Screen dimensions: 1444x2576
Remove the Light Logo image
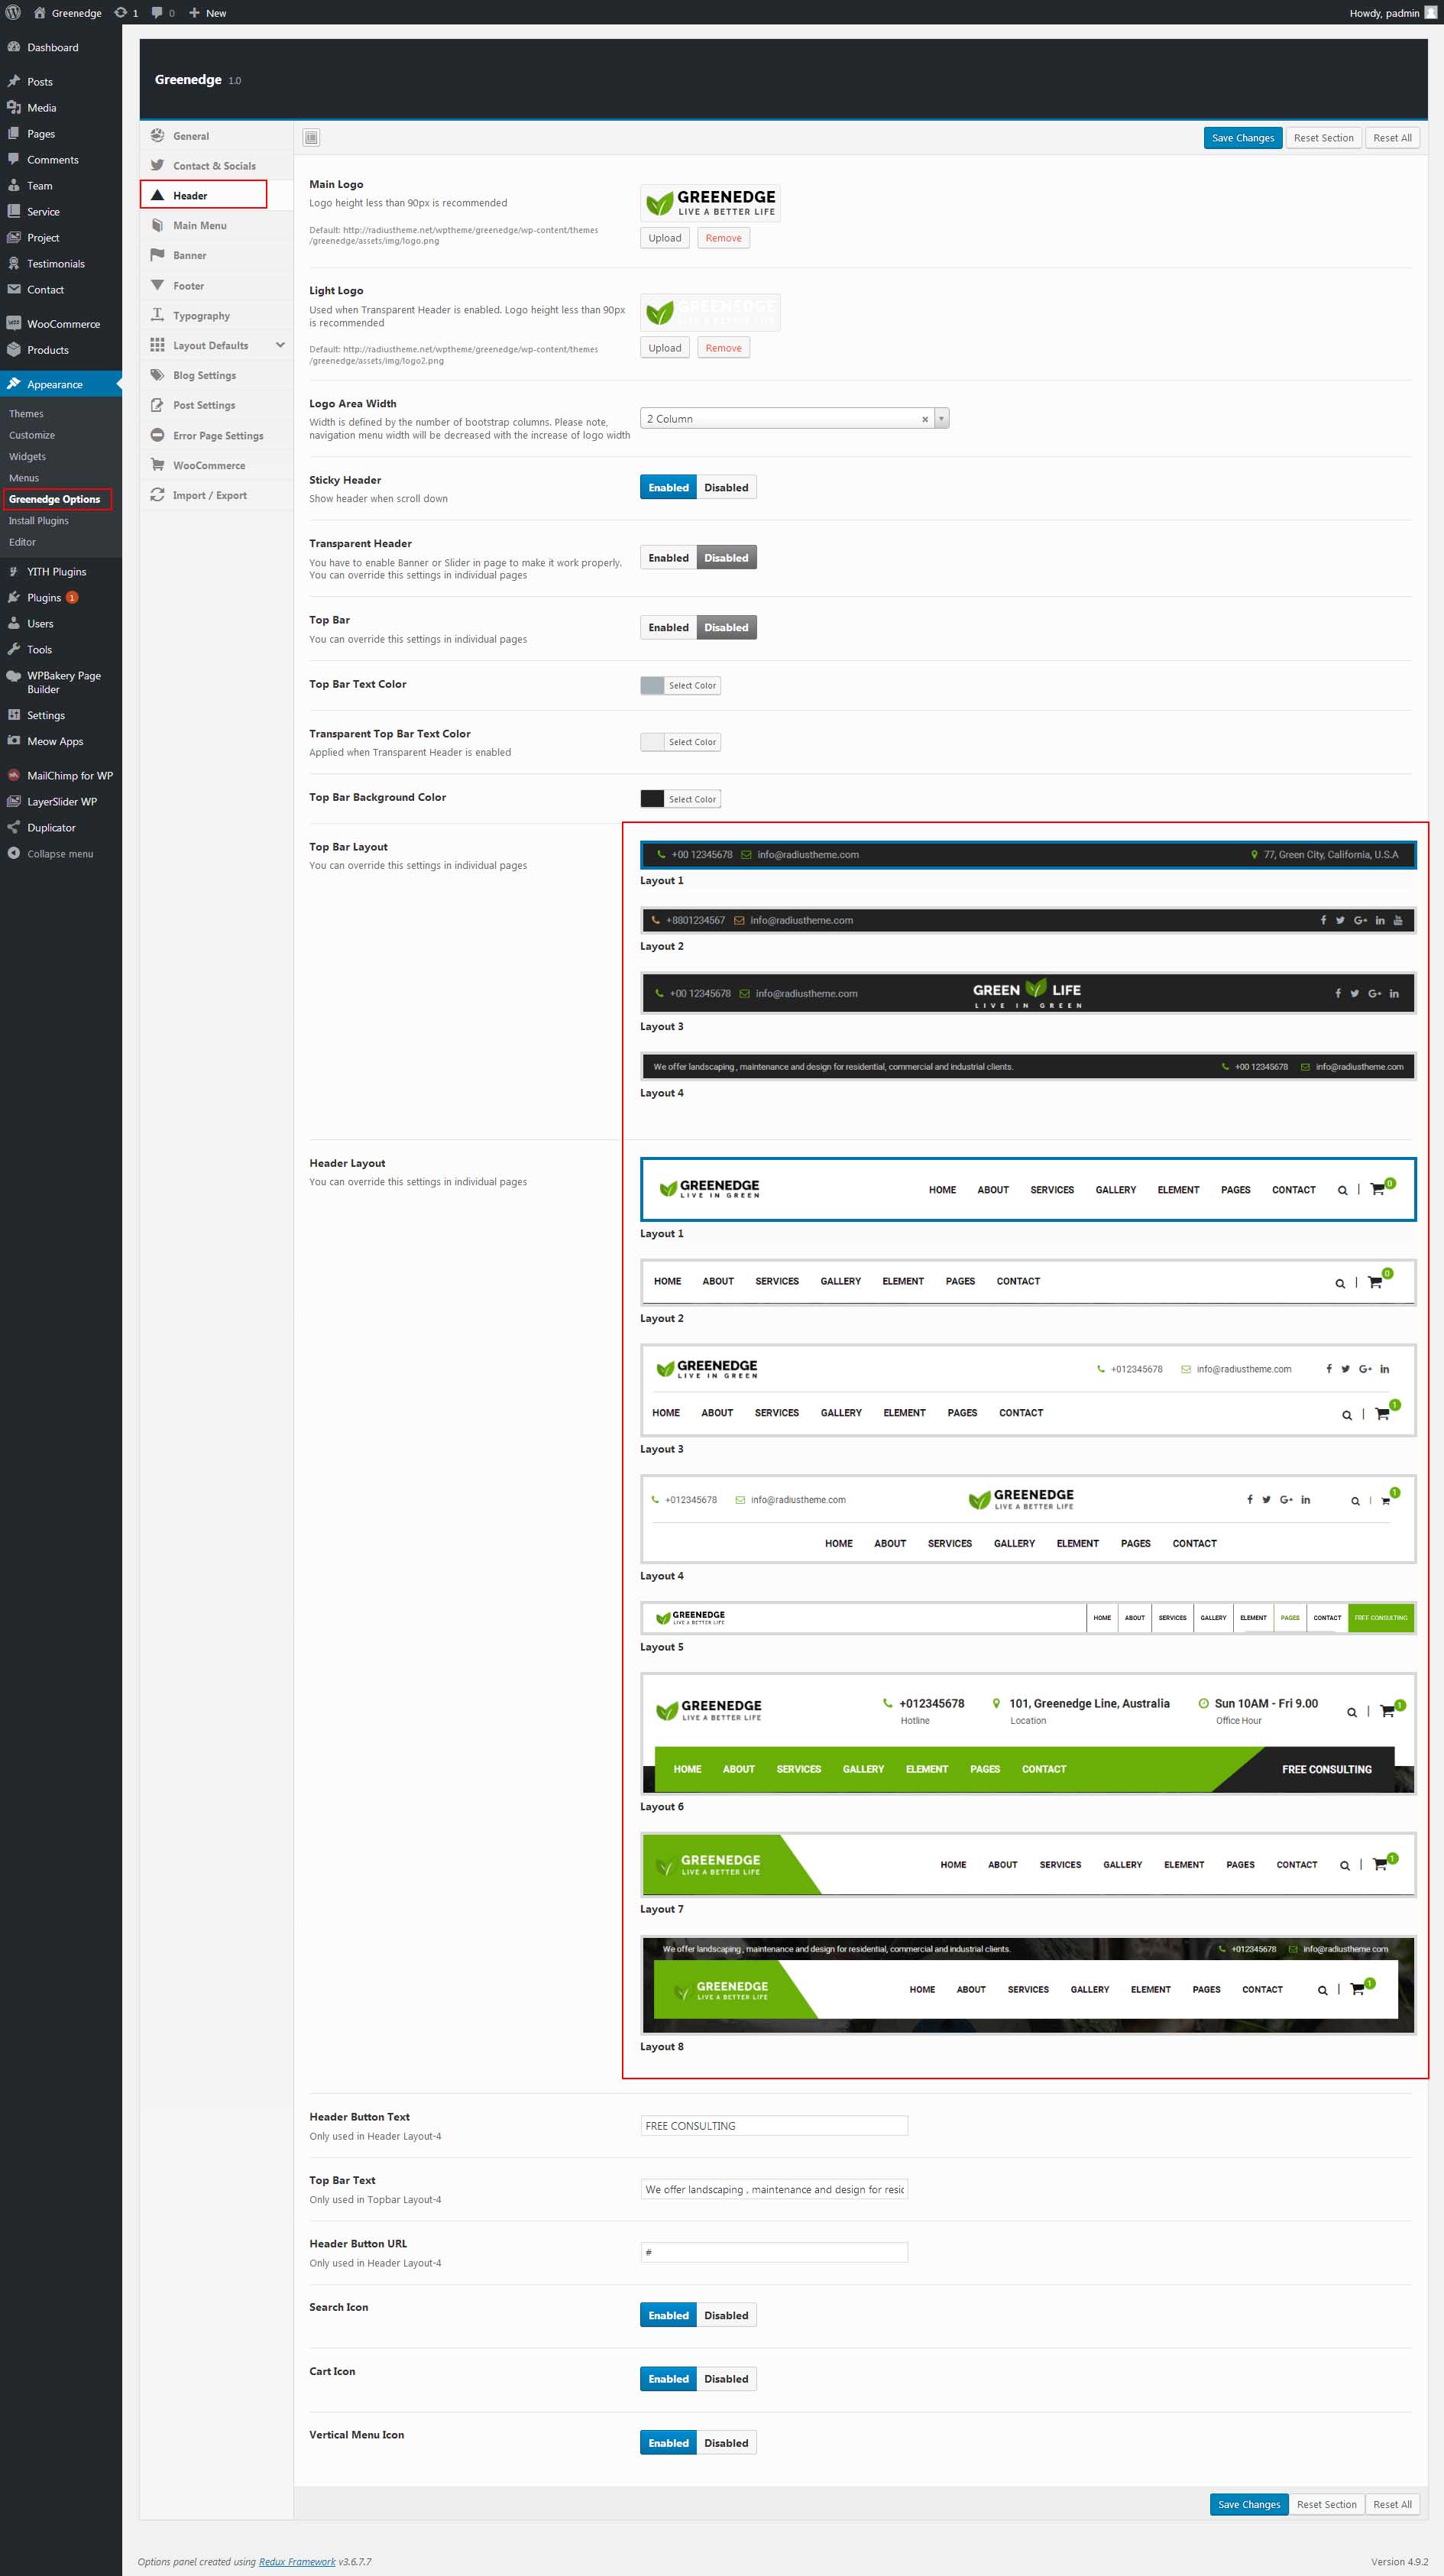pos(723,348)
